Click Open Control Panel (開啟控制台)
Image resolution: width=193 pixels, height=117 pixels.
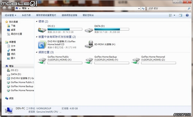pyautogui.click(x=88, y=15)
